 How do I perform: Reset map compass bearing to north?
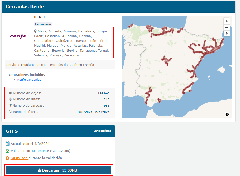coord(227,34)
